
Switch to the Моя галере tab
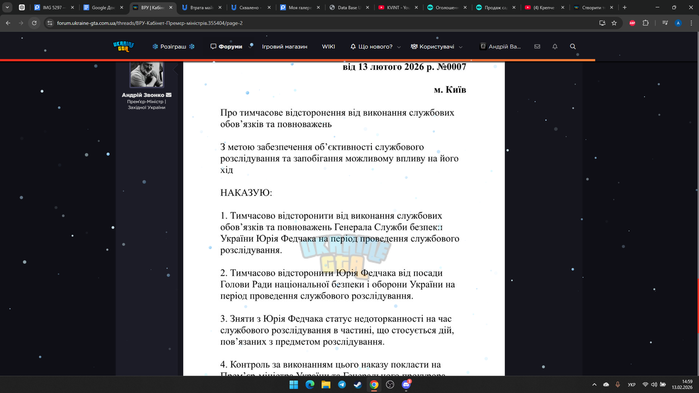click(x=298, y=8)
